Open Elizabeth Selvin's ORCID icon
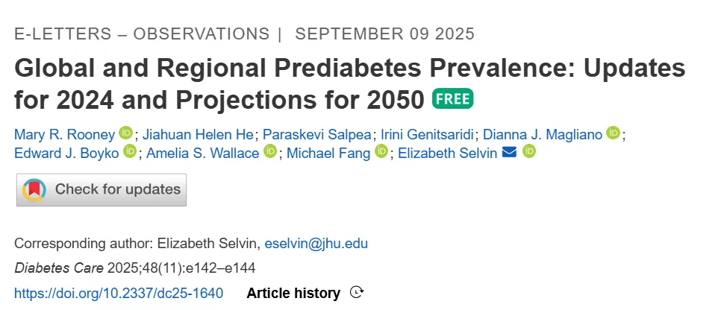The image size is (724, 310). [529, 152]
